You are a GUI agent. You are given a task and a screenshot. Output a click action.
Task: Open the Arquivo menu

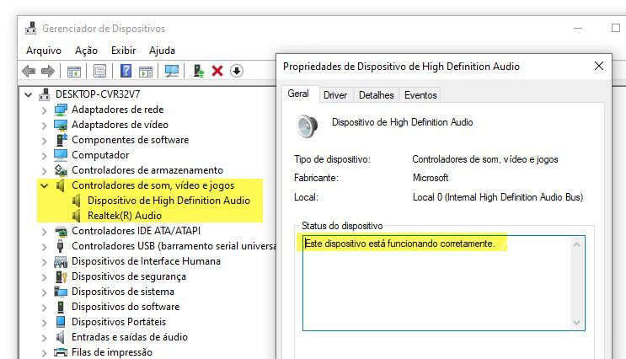(44, 51)
